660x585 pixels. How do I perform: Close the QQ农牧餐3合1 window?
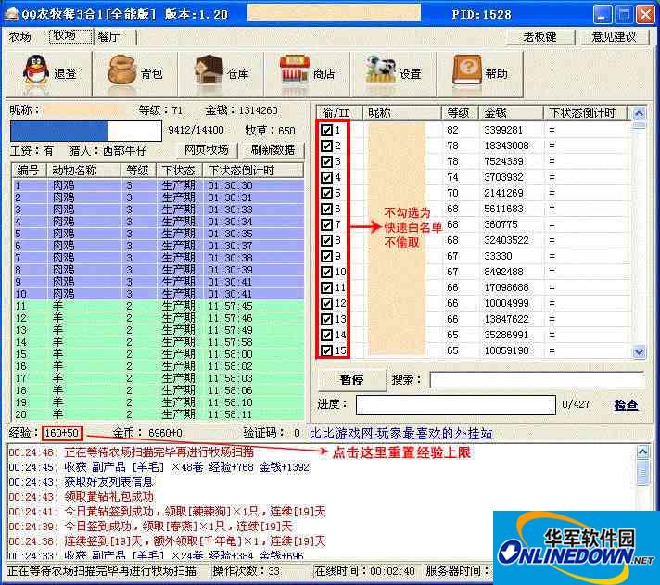[x=646, y=15]
